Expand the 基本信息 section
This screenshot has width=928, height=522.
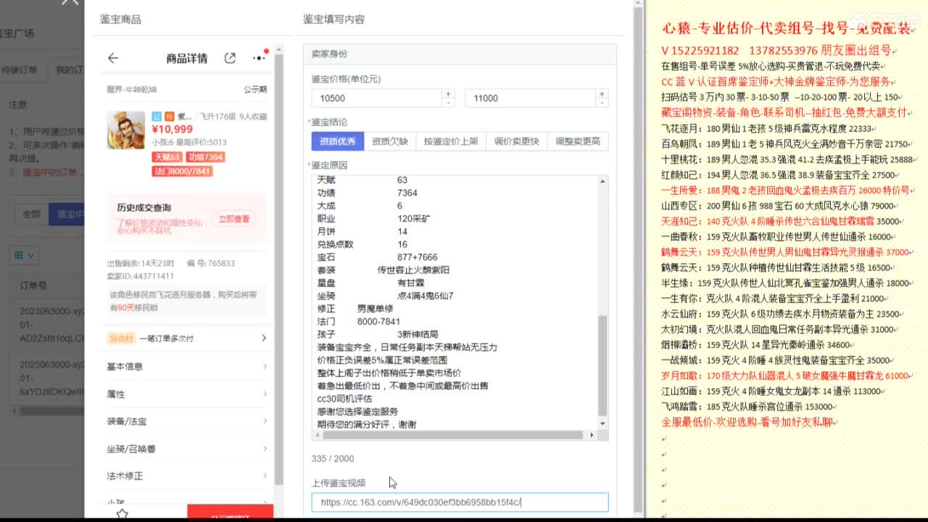coord(186,366)
